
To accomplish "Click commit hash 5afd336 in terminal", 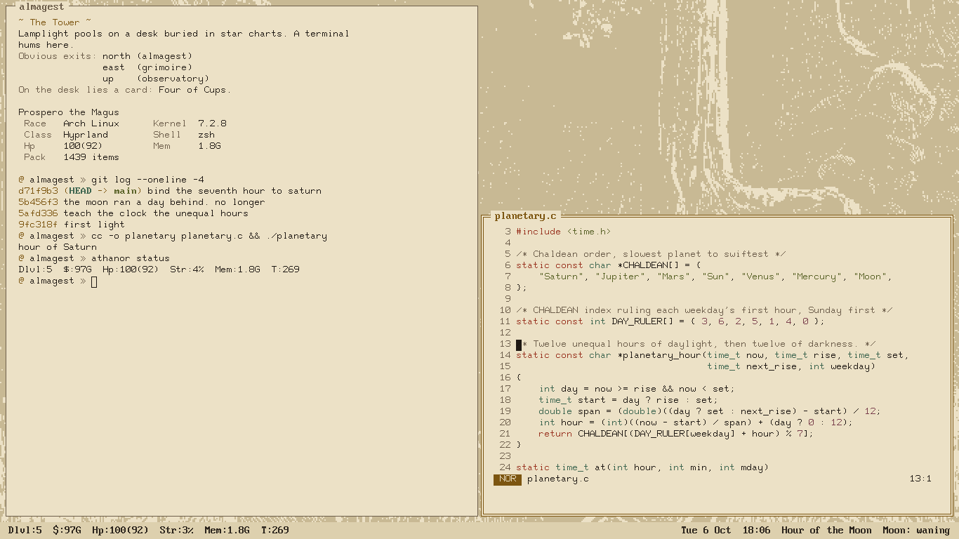I will pos(38,213).
